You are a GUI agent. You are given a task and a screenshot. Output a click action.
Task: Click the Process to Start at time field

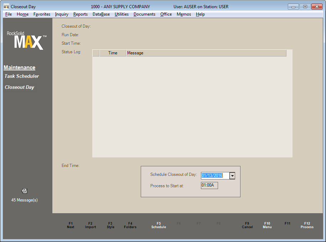[x=209, y=185]
